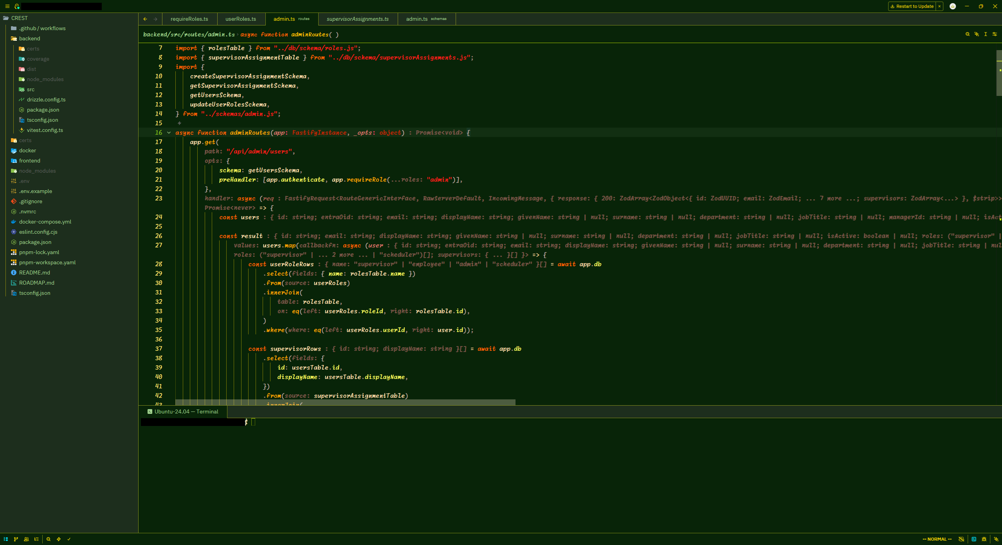Open editor controls sliders icon

click(995, 34)
